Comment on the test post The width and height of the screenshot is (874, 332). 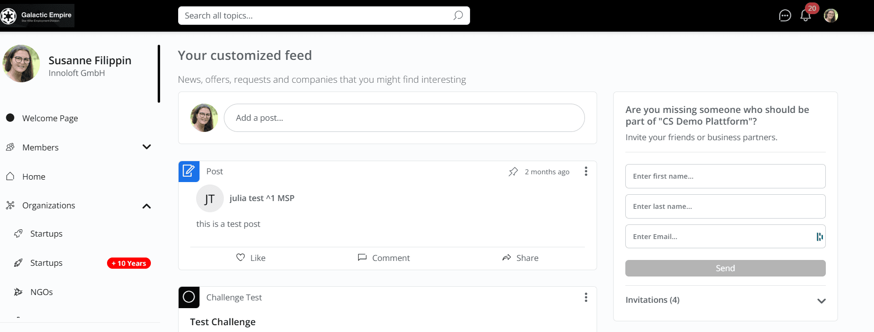[384, 258]
